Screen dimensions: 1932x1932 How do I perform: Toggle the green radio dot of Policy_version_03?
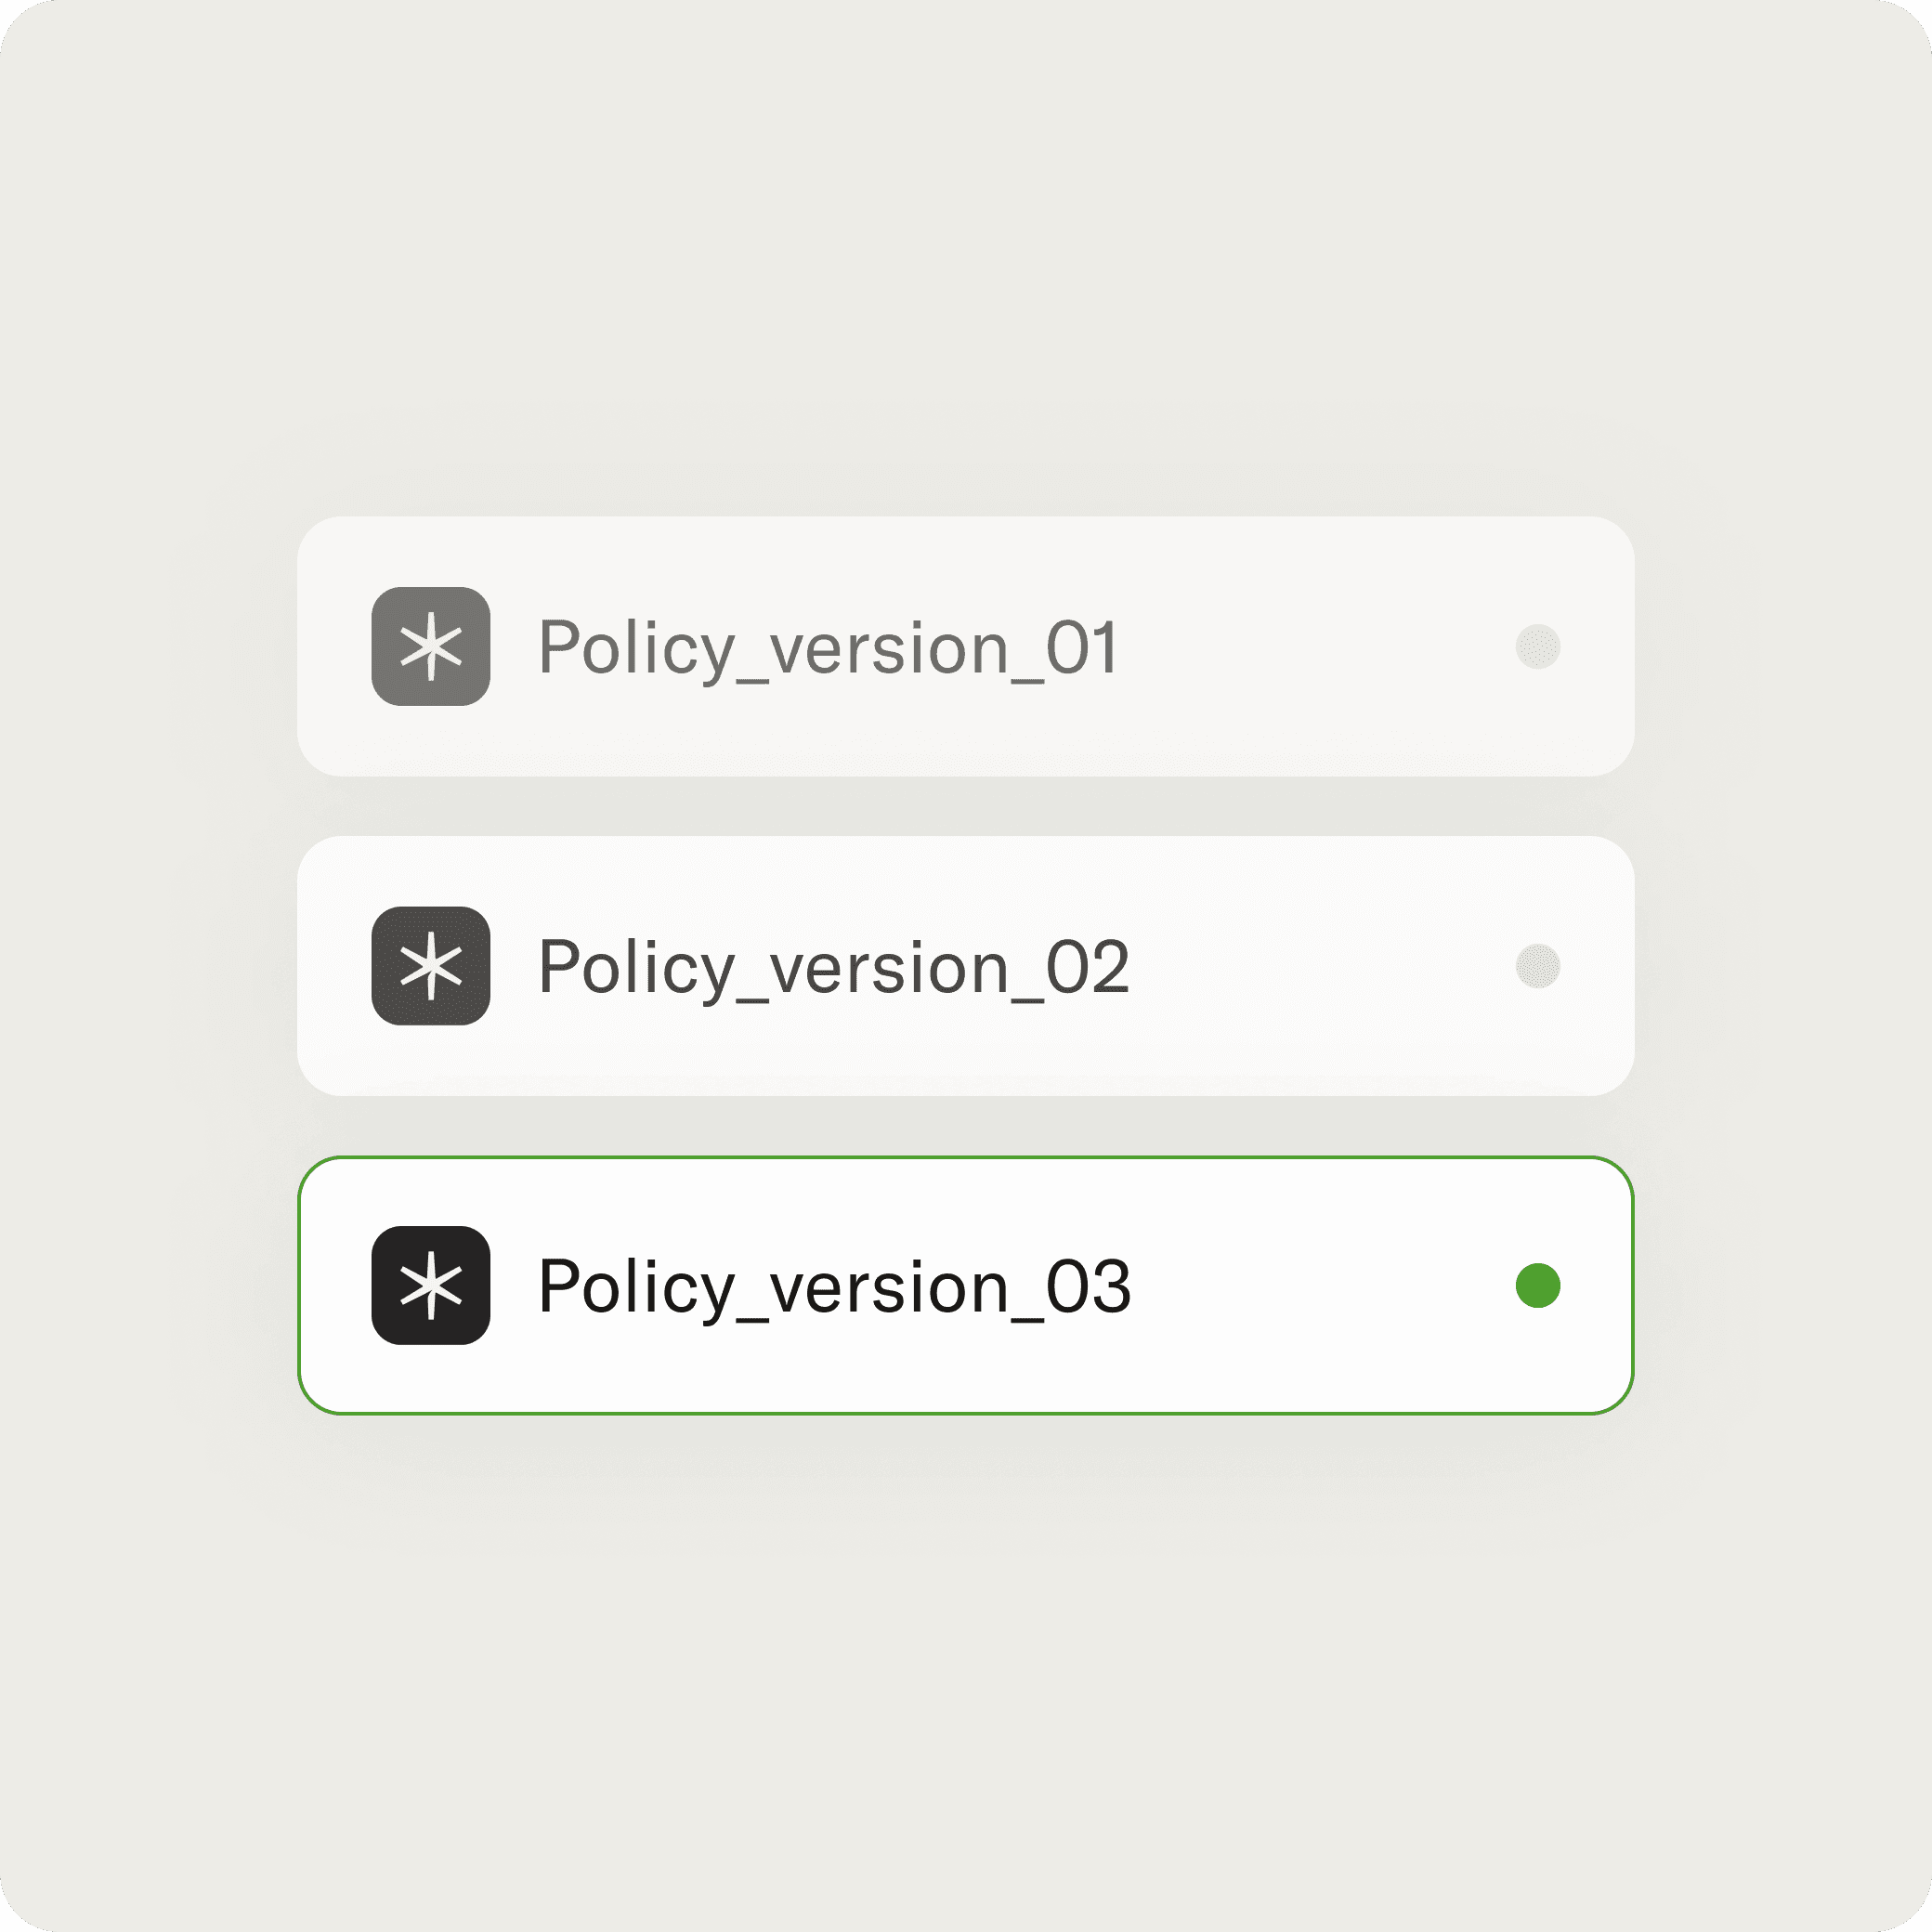(x=1538, y=1285)
